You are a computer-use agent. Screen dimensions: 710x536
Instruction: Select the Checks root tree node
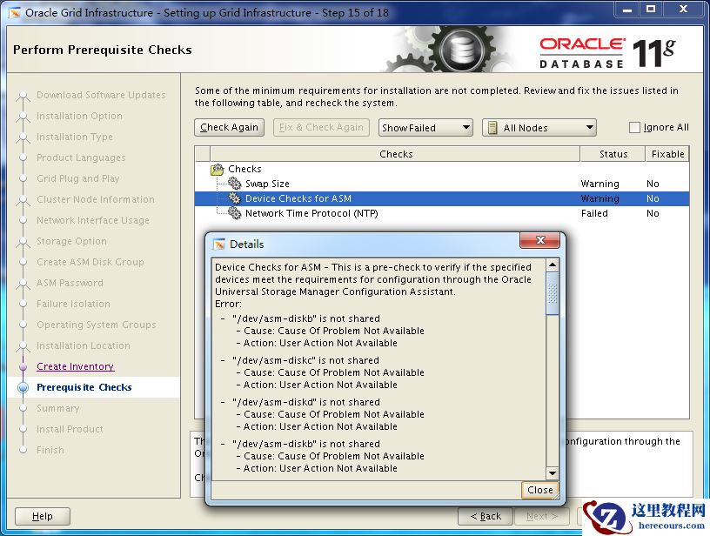click(x=244, y=169)
